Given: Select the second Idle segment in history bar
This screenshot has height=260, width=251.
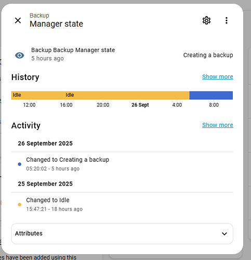Looking at the screenshot, I should pyautogui.click(x=127, y=95).
